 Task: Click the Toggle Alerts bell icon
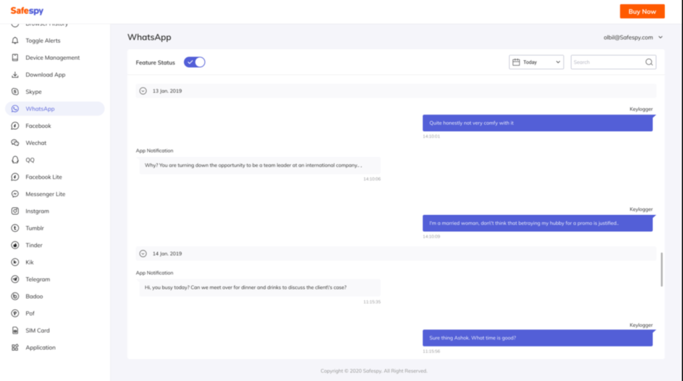15,41
